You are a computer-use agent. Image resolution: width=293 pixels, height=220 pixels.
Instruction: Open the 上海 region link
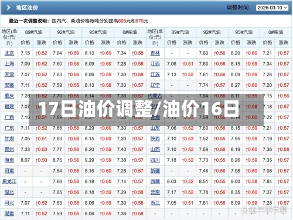tap(9, 64)
